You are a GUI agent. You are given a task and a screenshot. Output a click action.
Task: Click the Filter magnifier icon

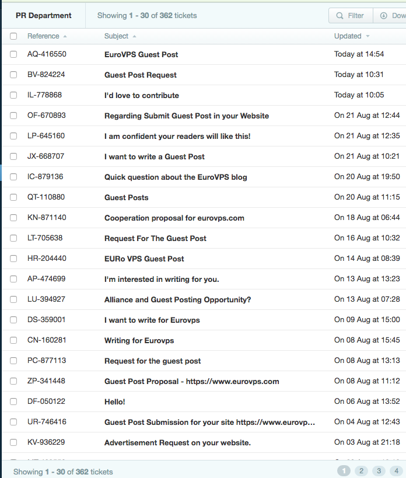(x=339, y=16)
